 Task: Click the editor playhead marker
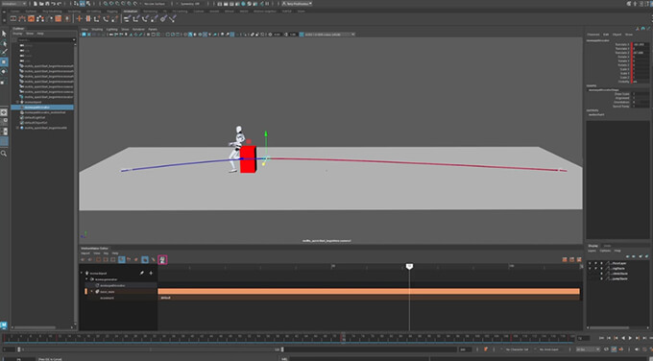click(409, 266)
